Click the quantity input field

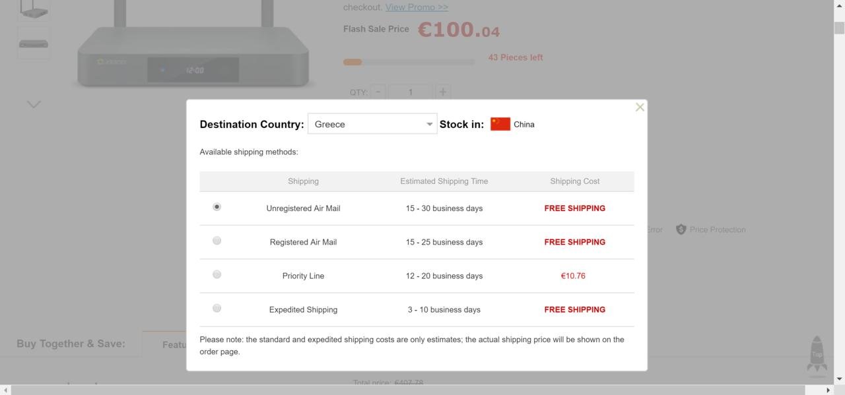click(410, 92)
